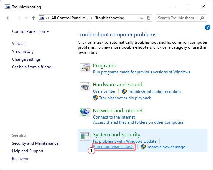Open the View all link
This screenshot has height=170, width=213.
19,44
